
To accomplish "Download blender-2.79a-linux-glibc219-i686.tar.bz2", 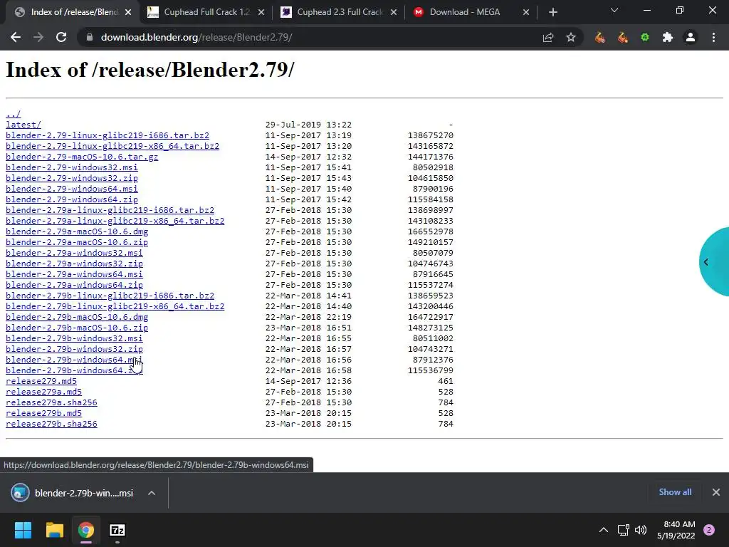I will point(110,210).
